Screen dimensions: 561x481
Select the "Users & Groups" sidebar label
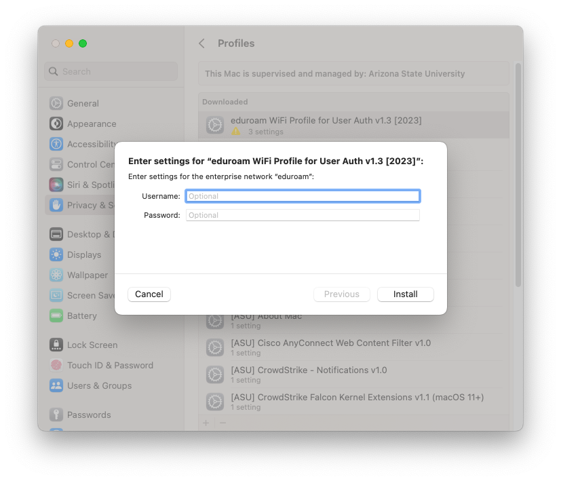pos(100,386)
